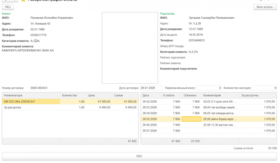Click comment '25.06 13:30 ватсап смс'
This screenshot has height=163, width=280.
pyautogui.click(x=220, y=125)
